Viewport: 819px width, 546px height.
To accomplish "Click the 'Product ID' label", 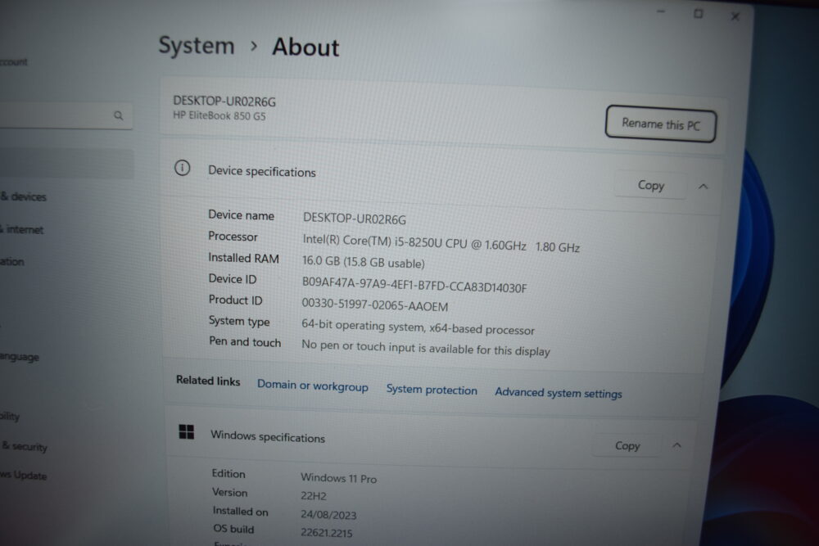I will (x=236, y=300).
